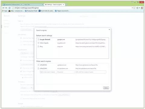Viewport: 145px width, 109px height.
Task: Open the Slimjet main menu icon
Action: coord(142,8)
